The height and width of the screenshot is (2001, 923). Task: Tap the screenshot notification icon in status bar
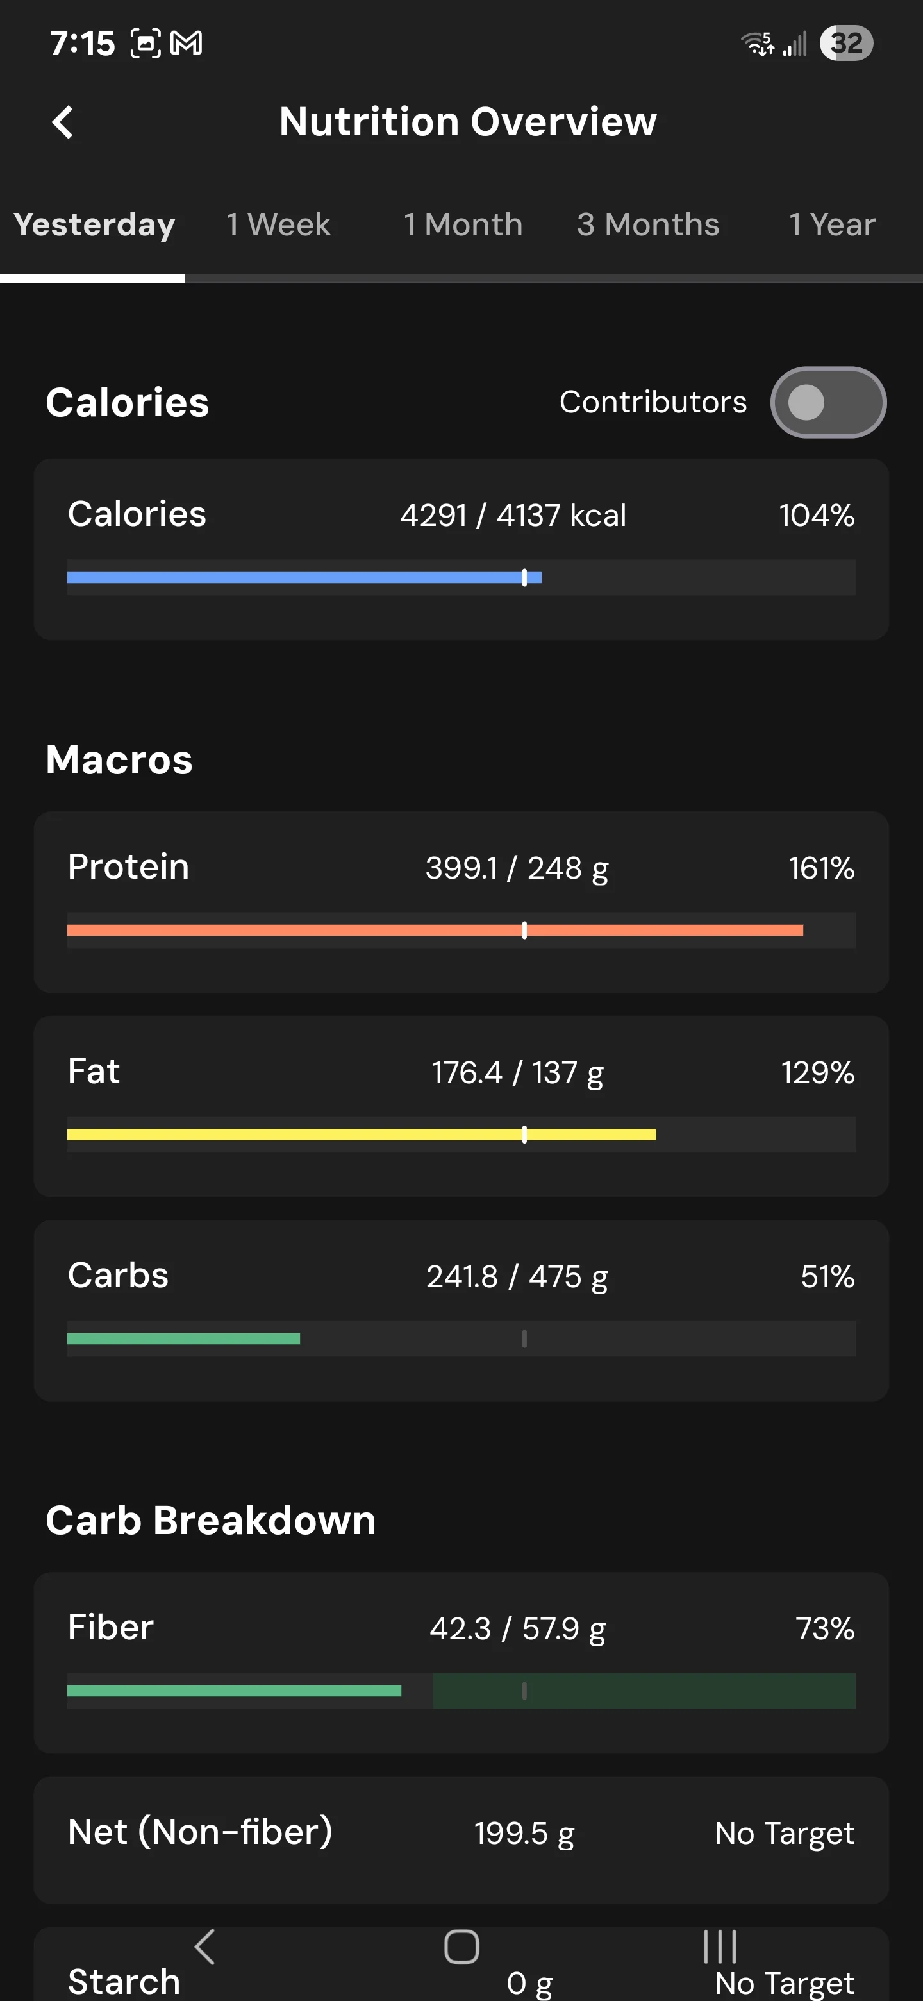[145, 44]
